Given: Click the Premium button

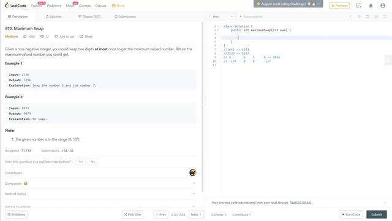Looking at the screenshot, I should click(339, 6).
